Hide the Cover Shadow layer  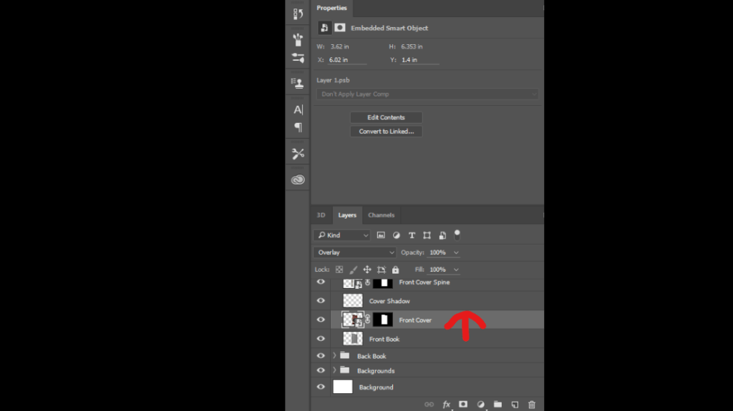point(321,301)
